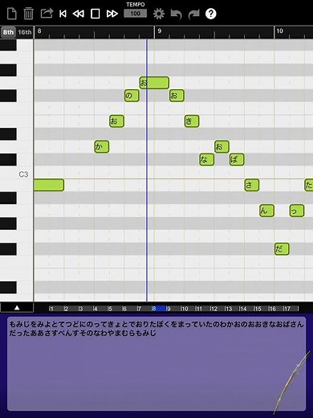Jump to measure 15 in the navigator
Viewport: 313px width, 418px height.
pyautogui.click(x=258, y=309)
